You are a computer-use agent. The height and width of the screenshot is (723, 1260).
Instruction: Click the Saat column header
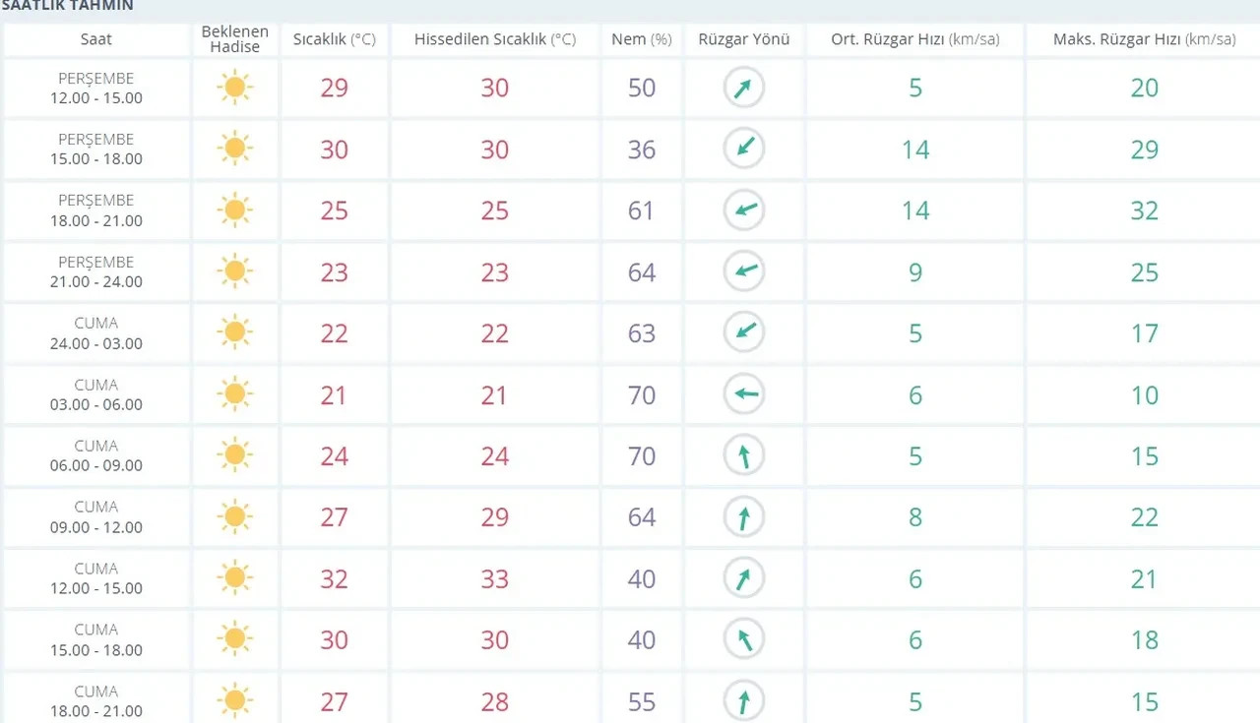[96, 39]
